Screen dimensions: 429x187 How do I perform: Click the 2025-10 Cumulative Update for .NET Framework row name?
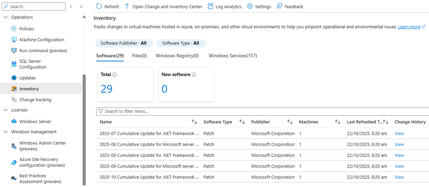coord(149,177)
